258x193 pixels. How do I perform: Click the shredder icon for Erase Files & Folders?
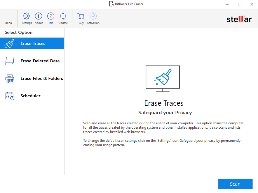point(10,79)
